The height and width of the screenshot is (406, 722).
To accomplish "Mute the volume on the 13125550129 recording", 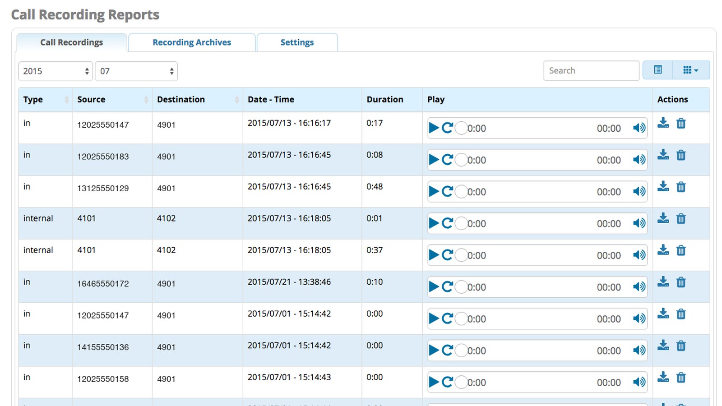I will [x=639, y=192].
